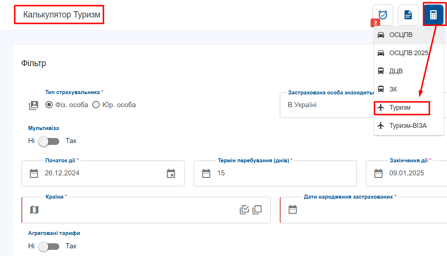The image size is (447, 256).
Task: Click the calendar icon left of 26.12.2024
Action: [x=34, y=173]
